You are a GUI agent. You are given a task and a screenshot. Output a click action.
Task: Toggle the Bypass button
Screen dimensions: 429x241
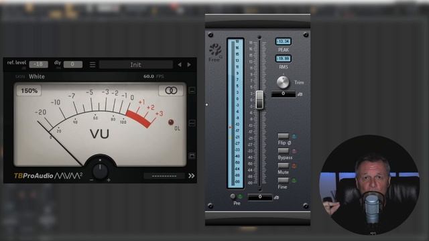pos(283,151)
